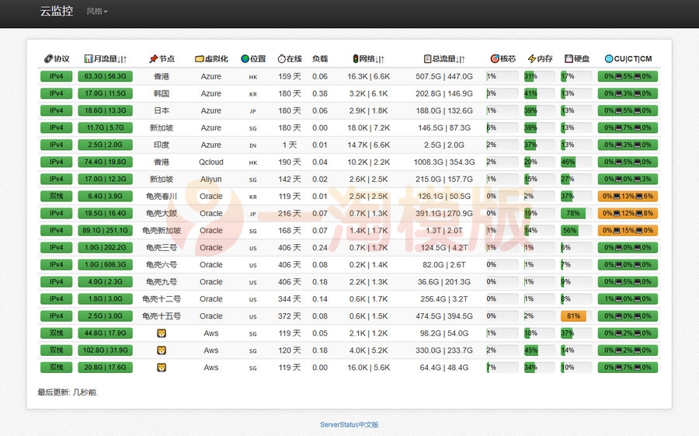Click the pushpin icon beside 节点
This screenshot has height=436, width=699.
(x=153, y=58)
